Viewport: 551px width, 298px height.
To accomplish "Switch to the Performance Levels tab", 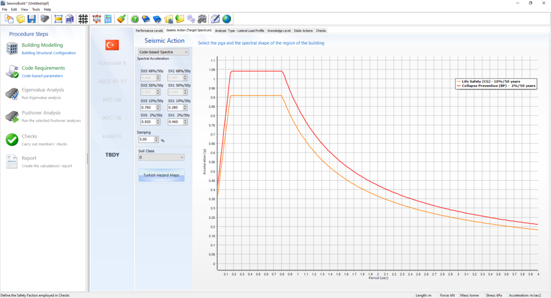I will (149, 31).
